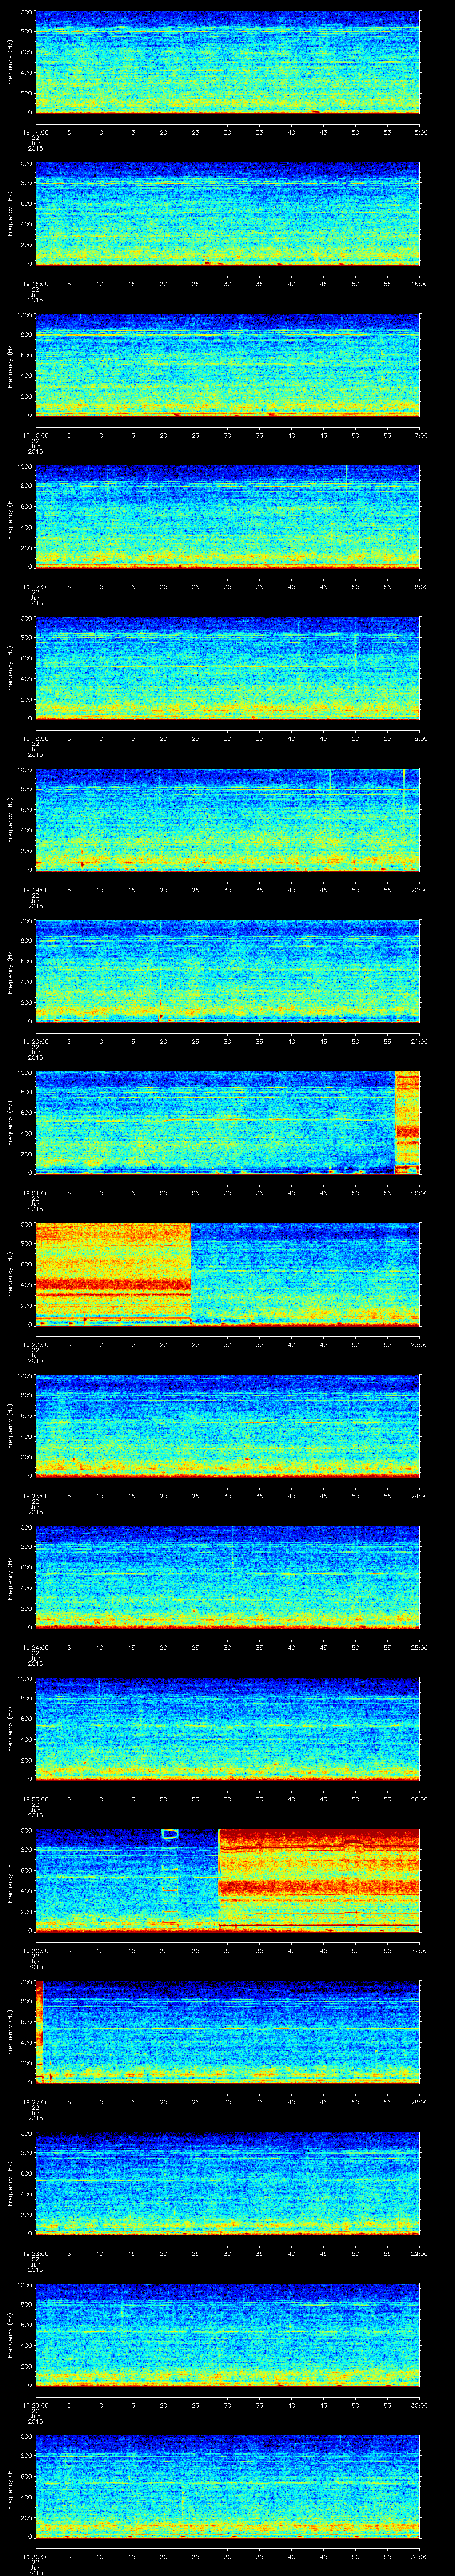Click the 26:00 end time label
455x2576 pixels.
click(419, 1799)
